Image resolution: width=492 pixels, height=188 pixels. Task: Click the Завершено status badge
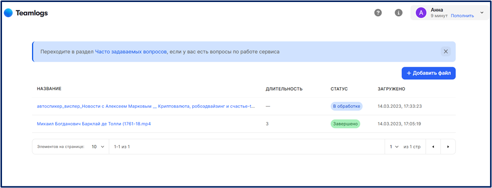[x=345, y=124]
